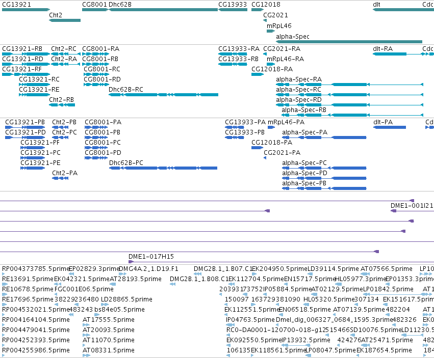Click the Cht2 gene feature

point(65,20)
